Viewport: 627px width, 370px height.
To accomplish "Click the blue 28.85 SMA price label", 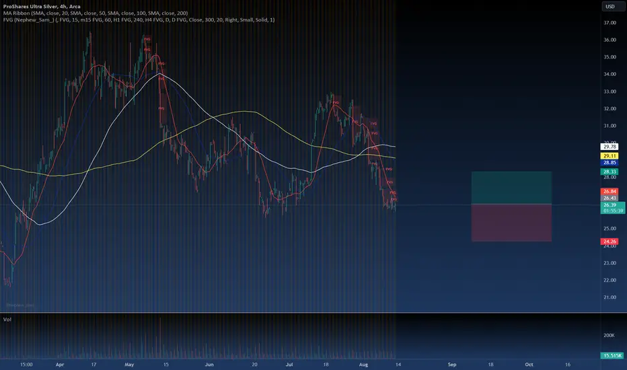I will click(610, 163).
